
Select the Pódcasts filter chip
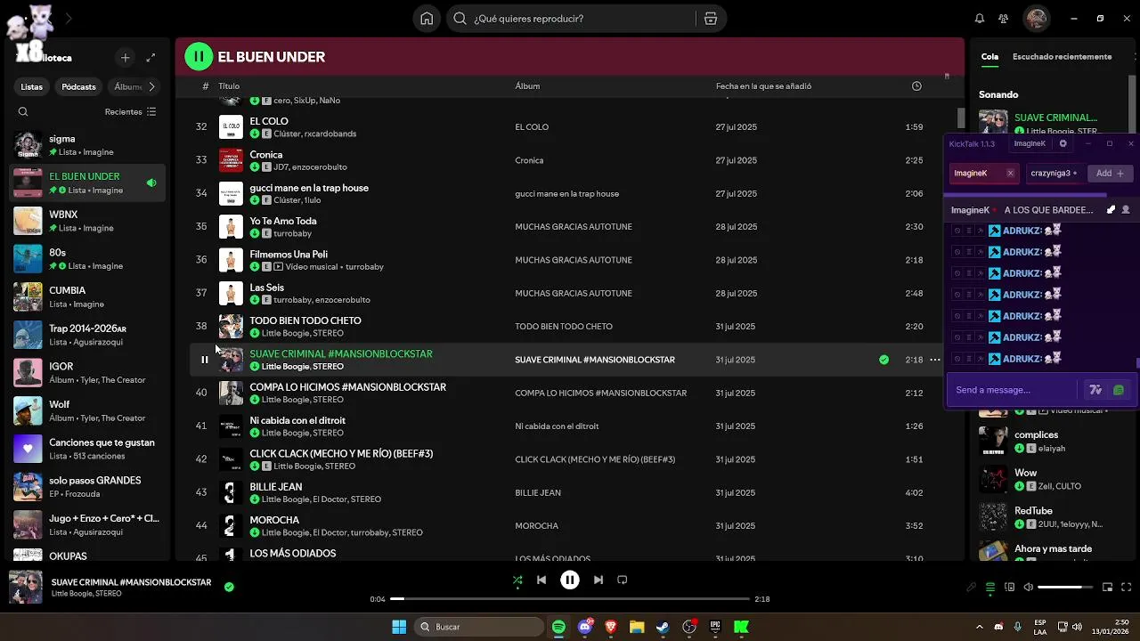[x=78, y=86]
